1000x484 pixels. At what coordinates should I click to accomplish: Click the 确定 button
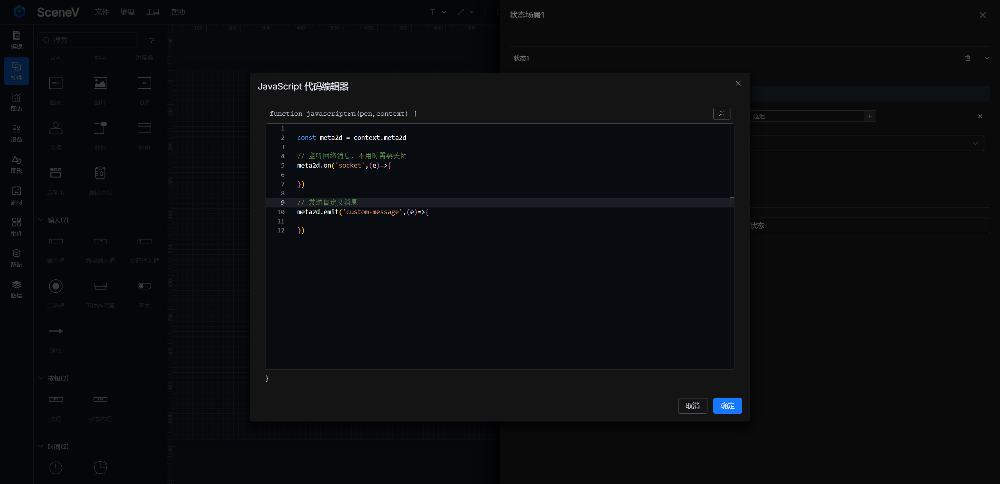tap(727, 406)
